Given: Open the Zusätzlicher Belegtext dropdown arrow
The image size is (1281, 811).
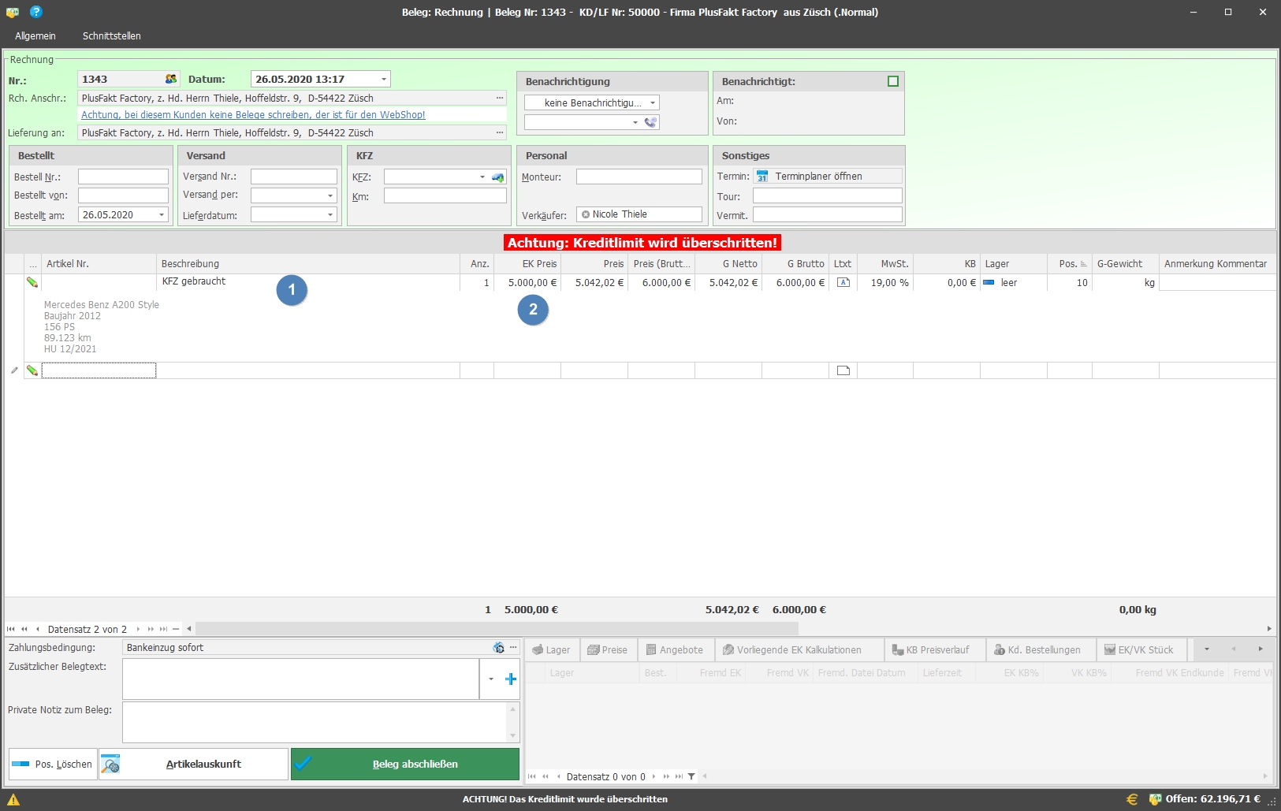Looking at the screenshot, I should (x=491, y=679).
